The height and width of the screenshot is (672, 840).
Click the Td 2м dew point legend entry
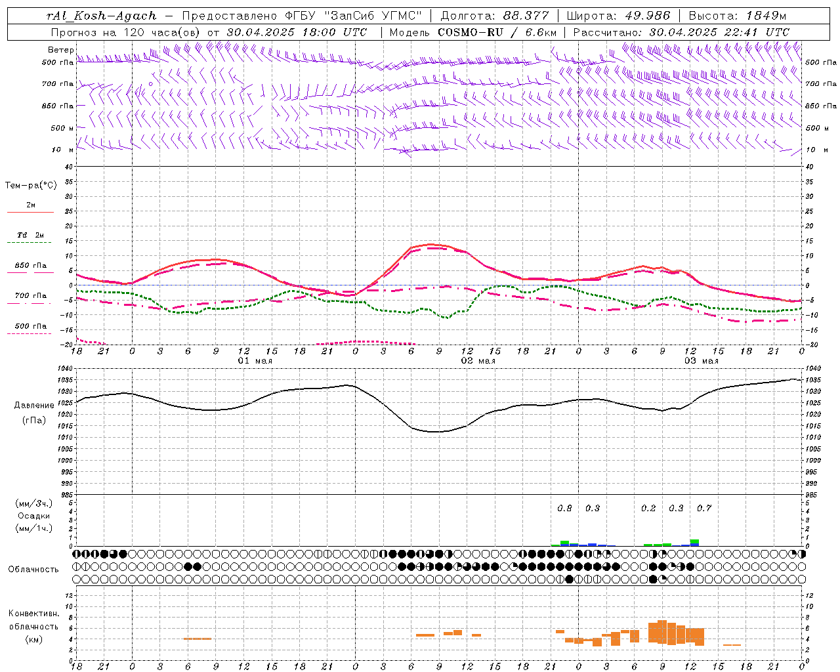[x=30, y=238]
